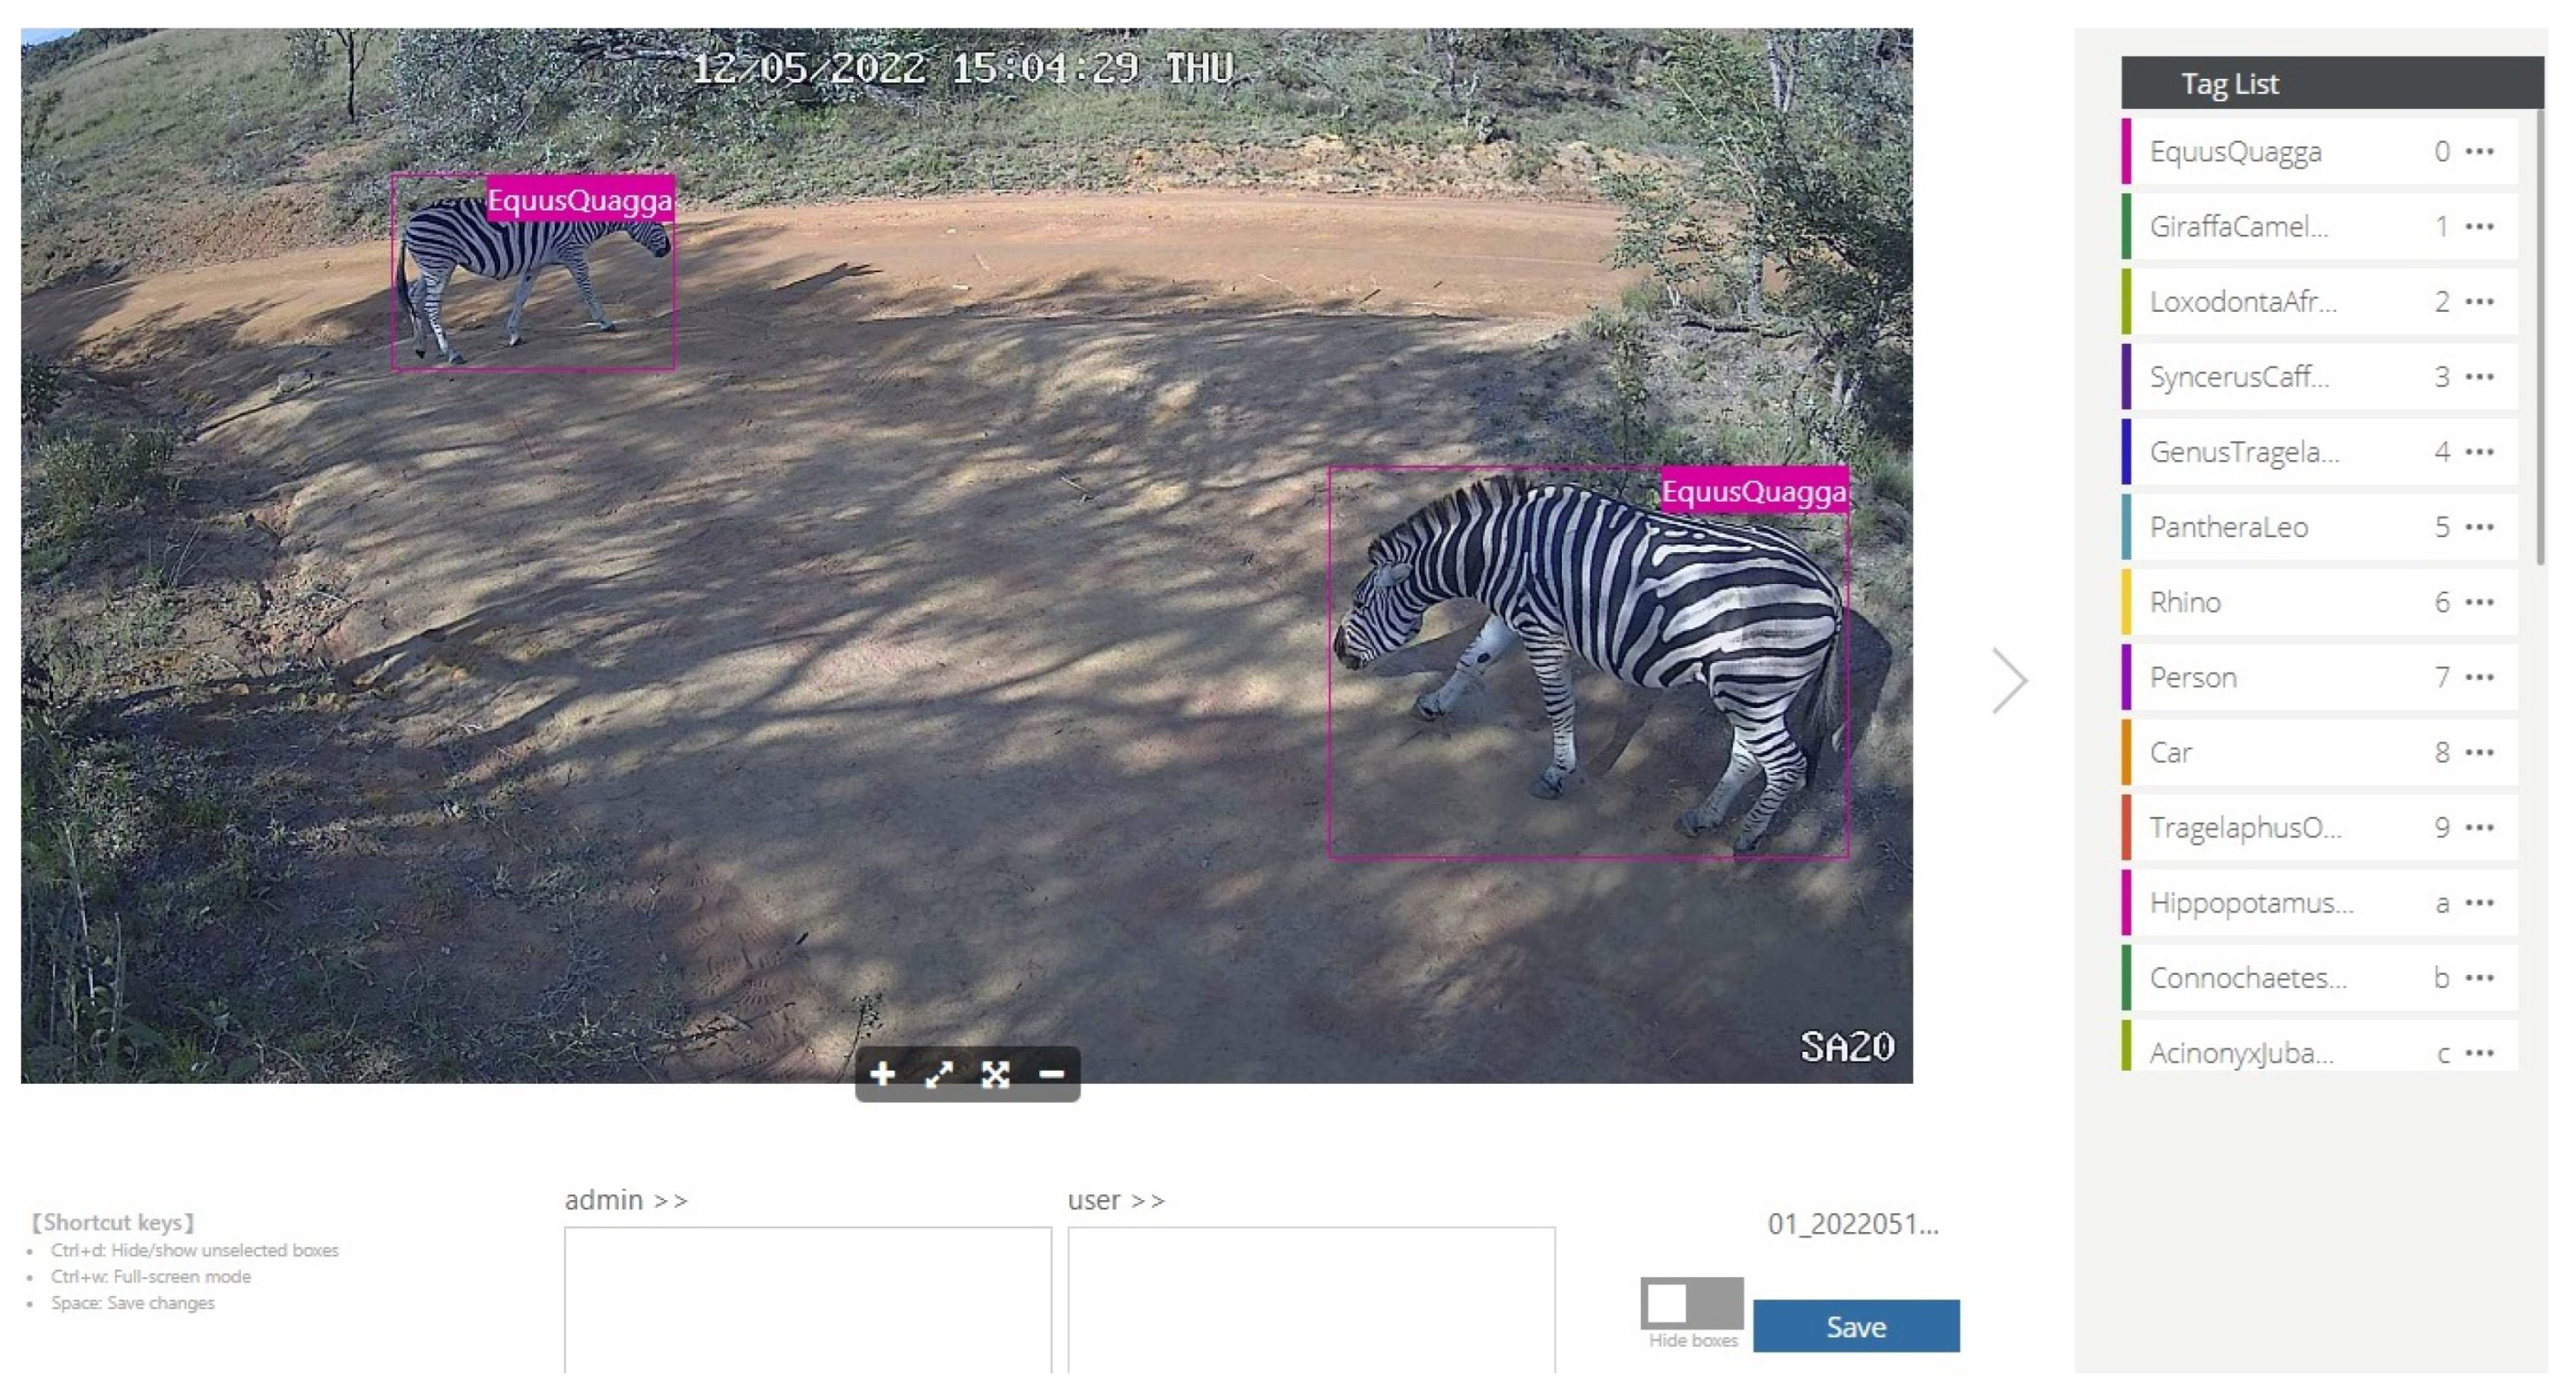2576x1395 pixels.
Task: Open more options for PantheraLeo tag
Action: (x=2479, y=527)
